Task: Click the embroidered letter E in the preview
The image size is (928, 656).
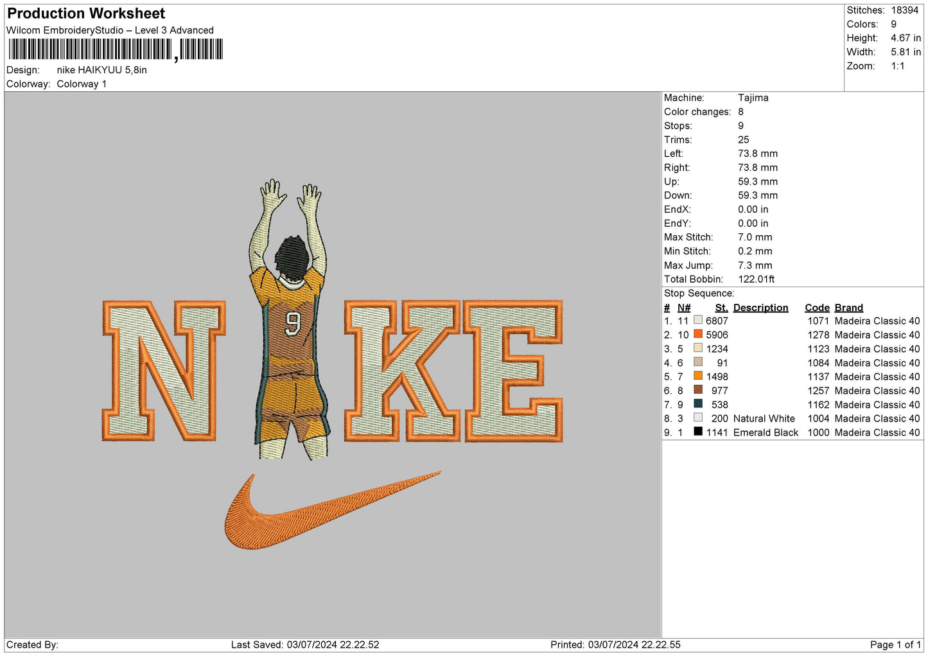Action: point(513,371)
